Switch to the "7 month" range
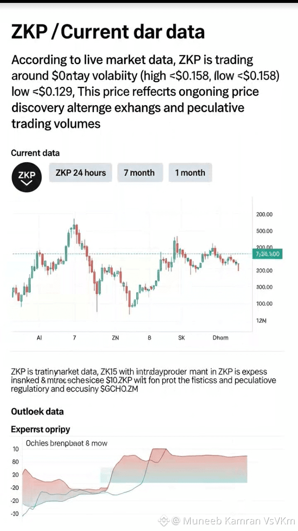 [139, 173]
